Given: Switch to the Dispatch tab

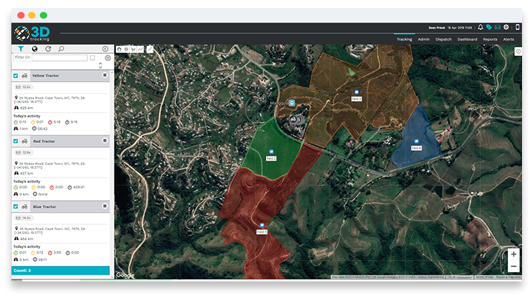Looking at the screenshot, I should click(444, 39).
